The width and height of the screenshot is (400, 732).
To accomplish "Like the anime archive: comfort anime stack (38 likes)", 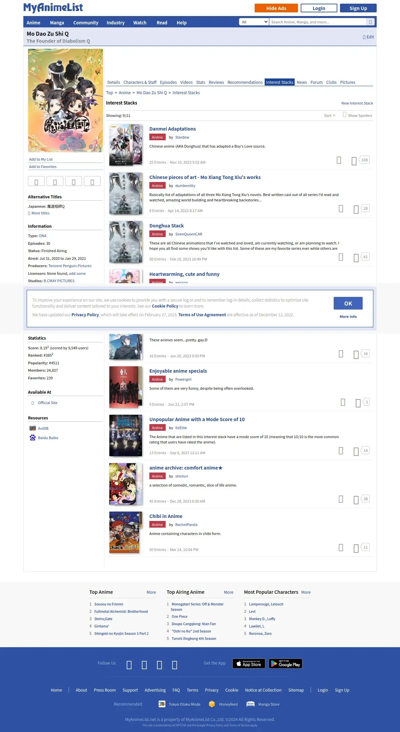I will click(x=356, y=500).
